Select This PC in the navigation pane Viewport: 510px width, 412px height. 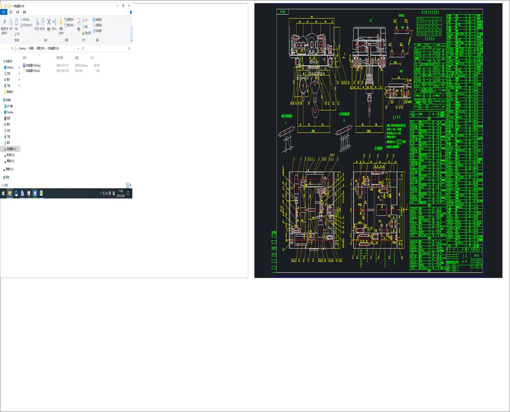coord(7,100)
